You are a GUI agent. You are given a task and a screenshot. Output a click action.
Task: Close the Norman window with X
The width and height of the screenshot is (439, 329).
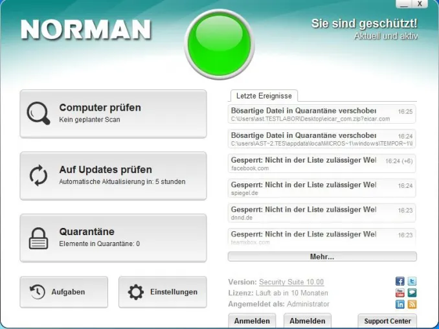coord(420,4)
